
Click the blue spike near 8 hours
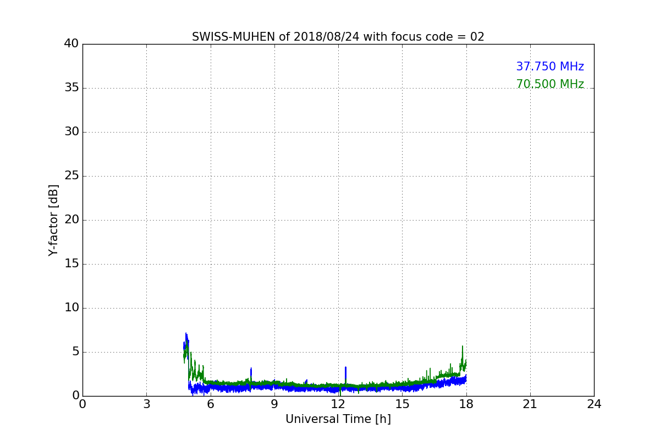pyautogui.click(x=251, y=375)
